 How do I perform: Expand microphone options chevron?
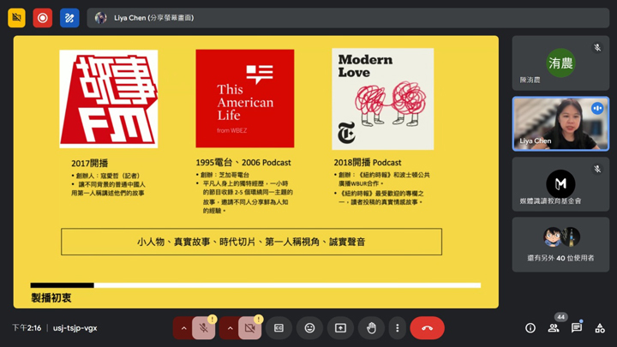(x=183, y=327)
